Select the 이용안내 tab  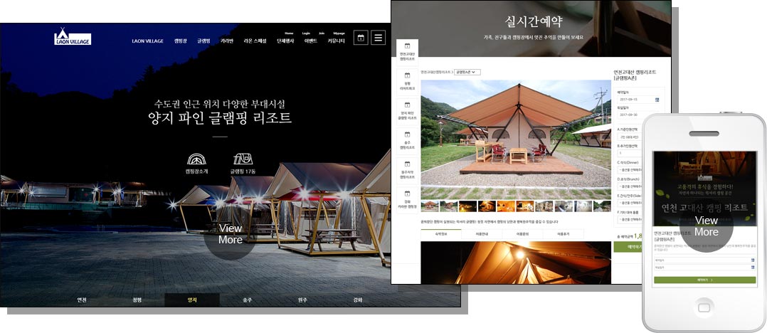[x=482, y=235]
